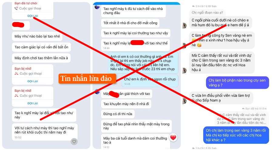The width and height of the screenshot is (273, 151).
Task: Select message 'Mày như nào báo lại tao nhé'
Action: 37,36
